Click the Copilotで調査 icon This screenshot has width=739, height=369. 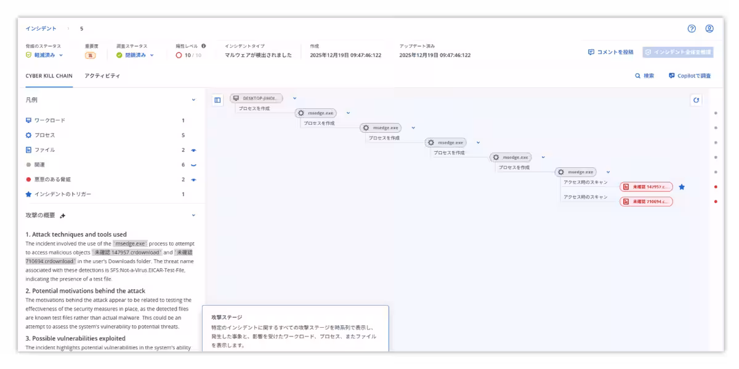[671, 76]
